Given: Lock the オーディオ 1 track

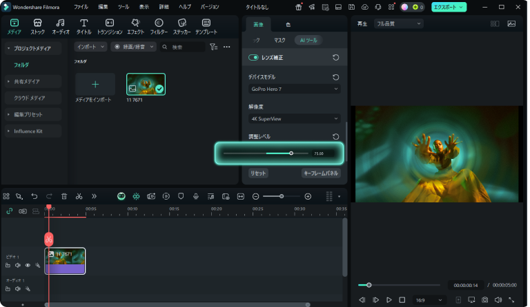Looking at the screenshot, I should pyautogui.click(x=8, y=289).
